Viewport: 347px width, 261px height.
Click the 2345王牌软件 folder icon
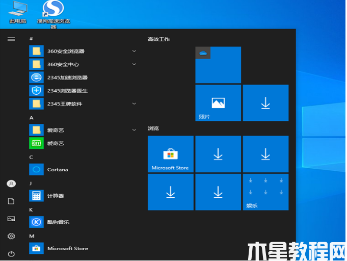(x=36, y=104)
